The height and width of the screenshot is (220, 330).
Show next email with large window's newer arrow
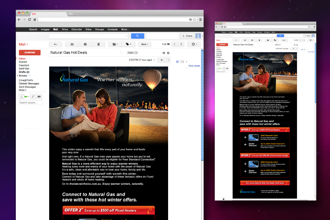click(x=181, y=44)
